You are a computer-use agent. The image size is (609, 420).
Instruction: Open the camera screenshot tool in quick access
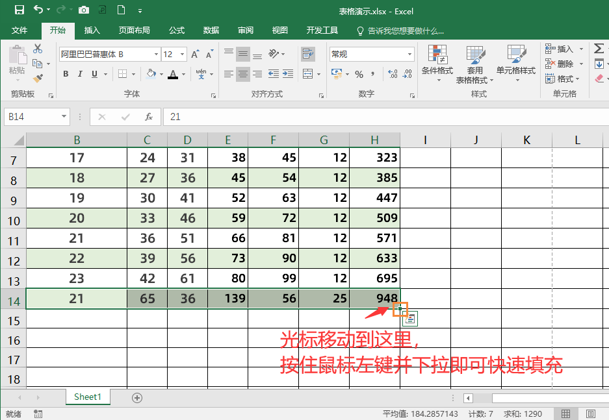(x=83, y=10)
